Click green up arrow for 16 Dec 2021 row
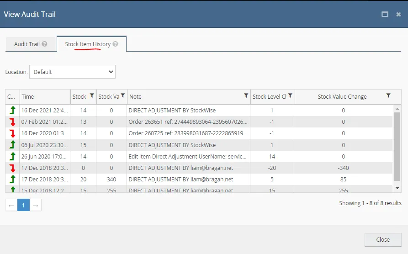The image size is (408, 254). tap(12, 111)
